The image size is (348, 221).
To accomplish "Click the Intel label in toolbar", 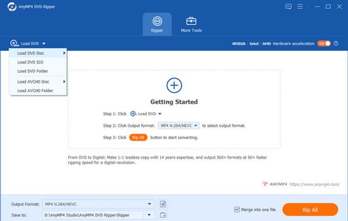I will pos(254,44).
